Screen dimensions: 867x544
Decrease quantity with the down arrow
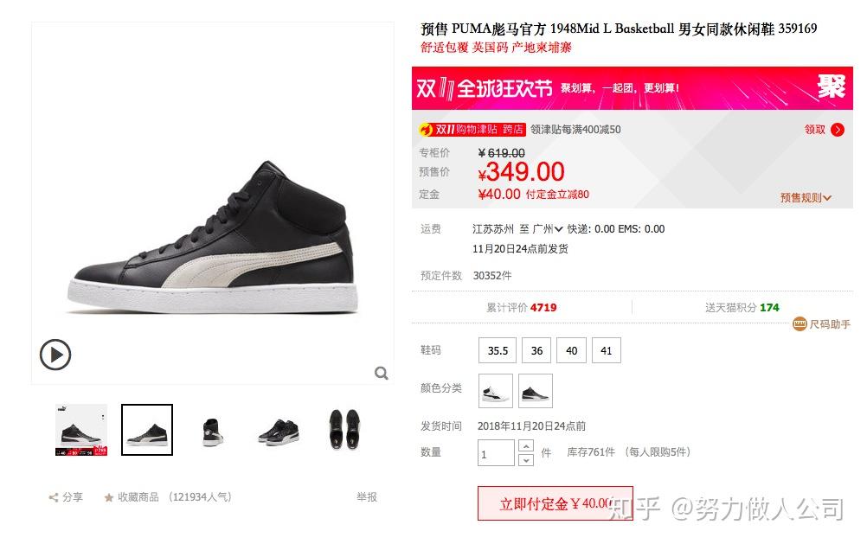pyautogui.click(x=526, y=459)
